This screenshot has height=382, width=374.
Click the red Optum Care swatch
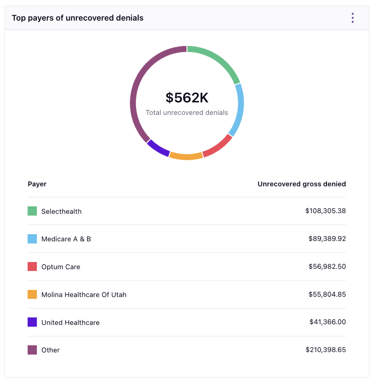tap(32, 267)
